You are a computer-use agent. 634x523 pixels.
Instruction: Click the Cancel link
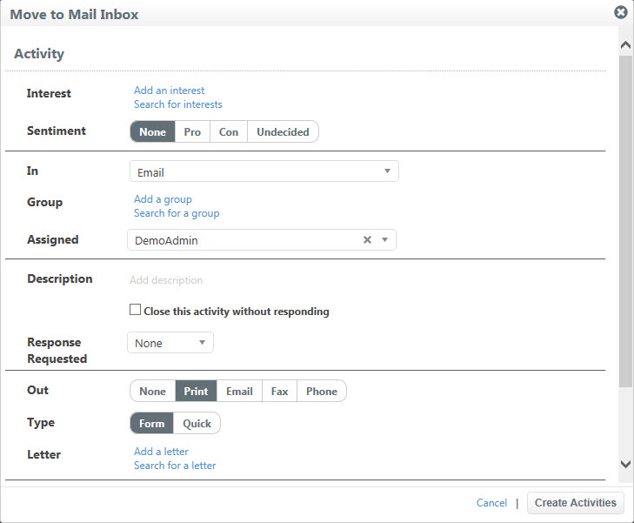point(491,503)
